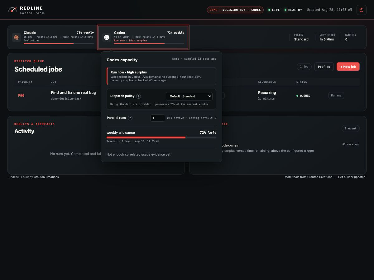Click the Claude starburst provider icon
374x280 pixels.
click(16, 37)
